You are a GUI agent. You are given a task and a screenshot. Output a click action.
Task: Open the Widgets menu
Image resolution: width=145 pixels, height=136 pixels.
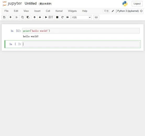coord(72,11)
